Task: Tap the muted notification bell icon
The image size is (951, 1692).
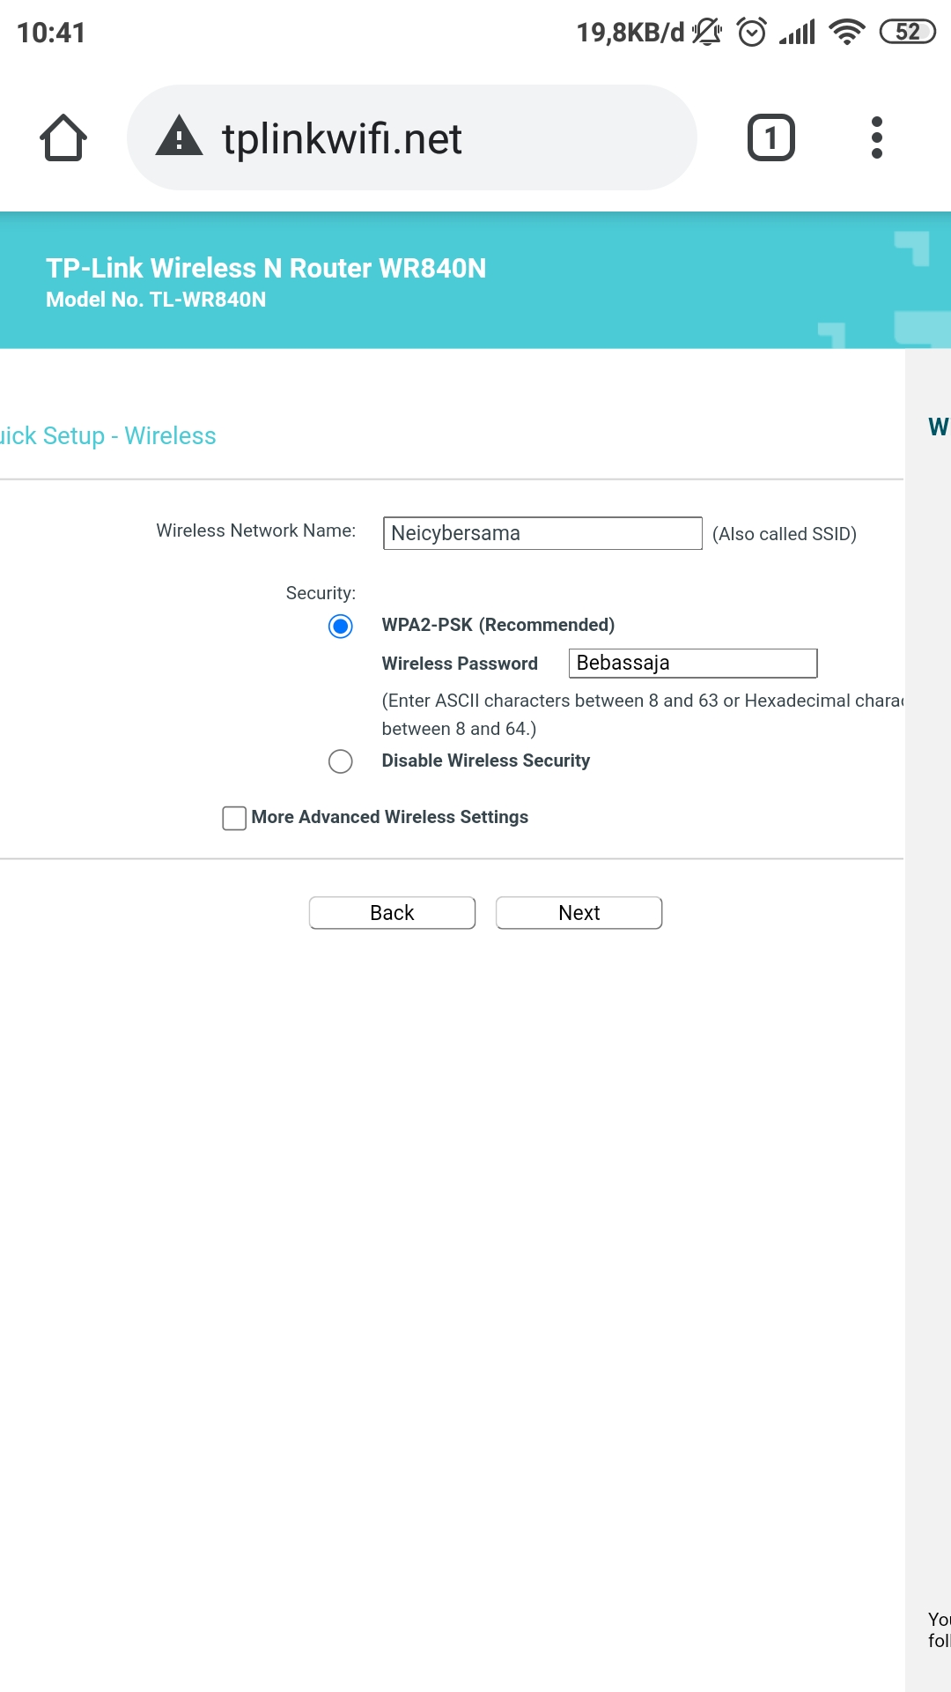Action: click(707, 33)
